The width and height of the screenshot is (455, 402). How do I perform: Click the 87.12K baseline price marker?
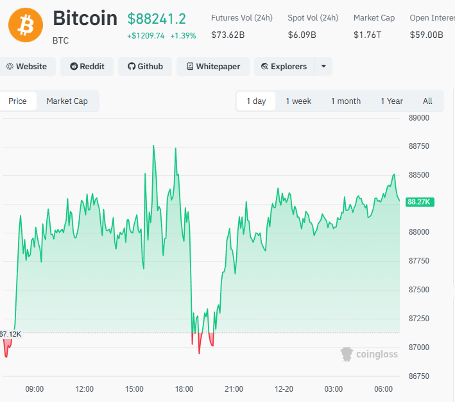click(x=11, y=334)
